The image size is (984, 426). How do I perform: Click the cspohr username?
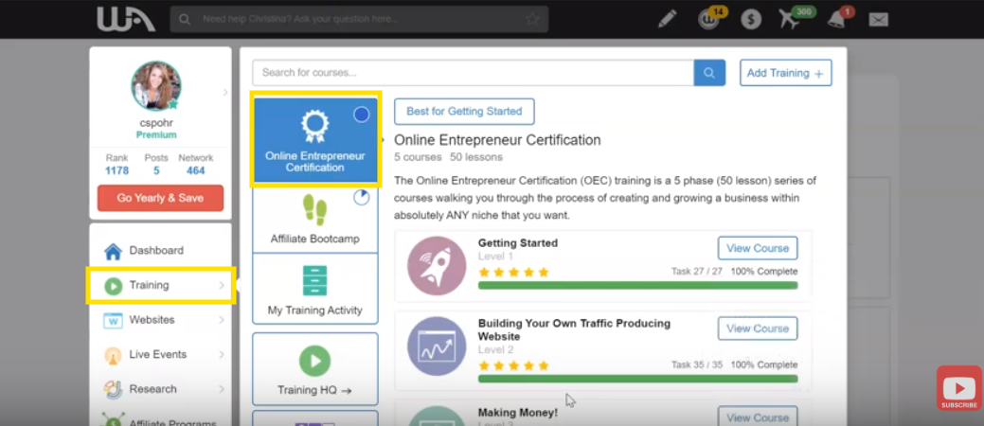click(x=156, y=123)
